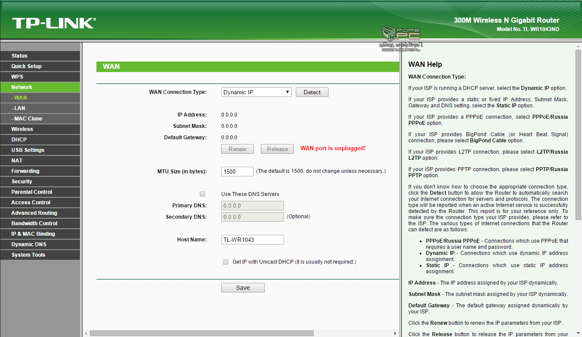This screenshot has width=582, height=337.
Task: Click the WAN section header
Action: (247, 67)
